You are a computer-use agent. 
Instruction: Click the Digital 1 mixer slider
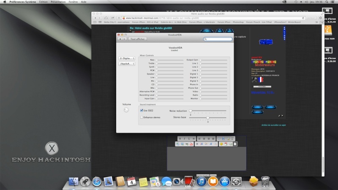[x=213, y=74]
